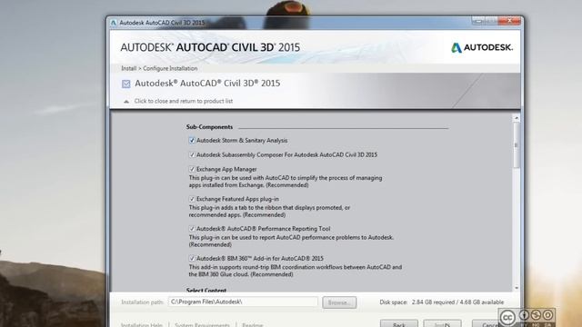Screen dimensions: 582x327
Task: Toggle Exchange Featured Apps plug-in checkbox
Action: (x=192, y=199)
